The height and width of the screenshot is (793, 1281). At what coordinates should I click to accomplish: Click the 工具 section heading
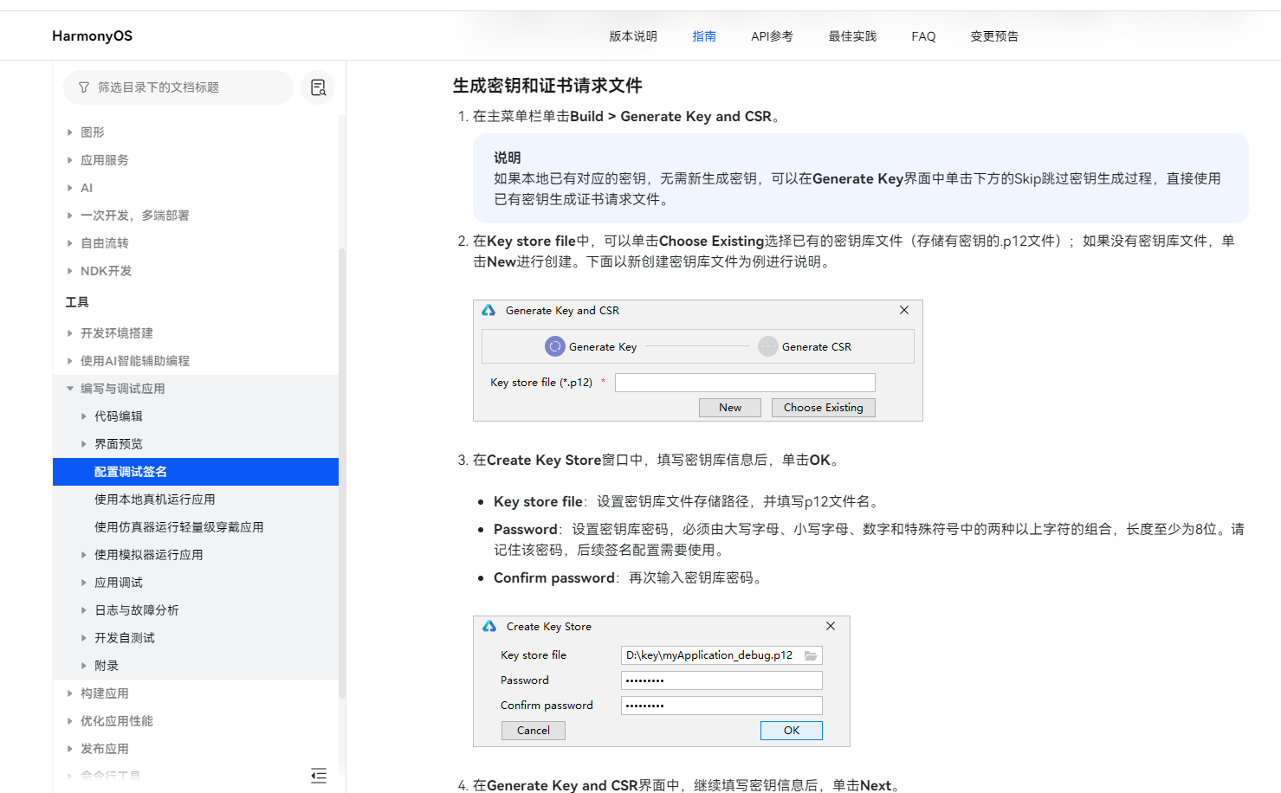tap(77, 302)
